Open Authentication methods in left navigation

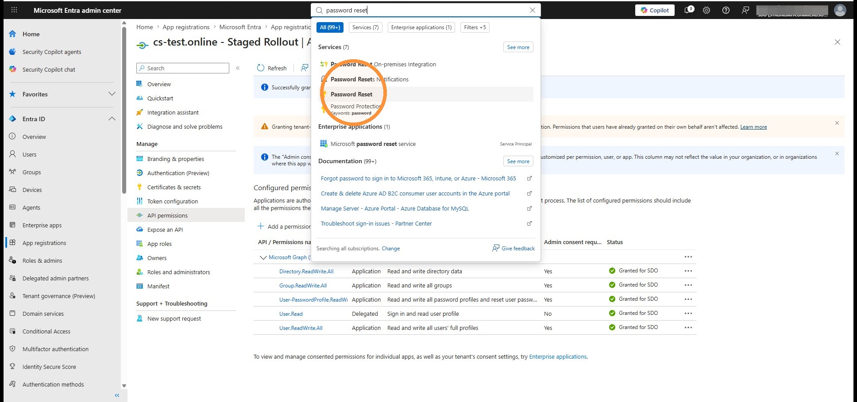pos(53,384)
